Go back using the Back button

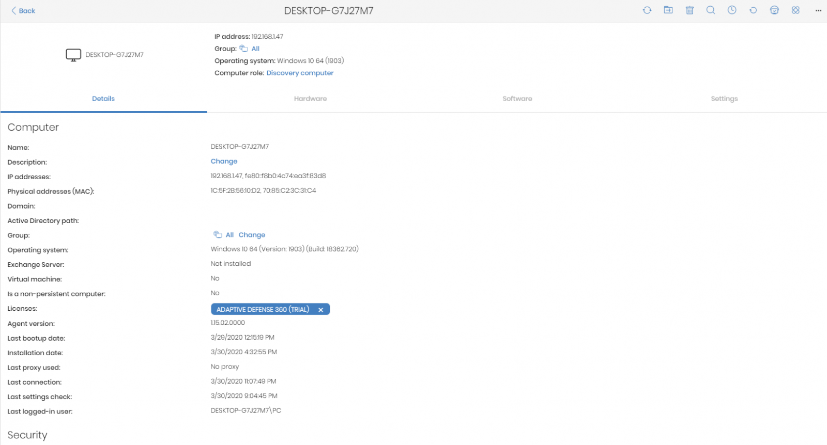[x=23, y=11]
